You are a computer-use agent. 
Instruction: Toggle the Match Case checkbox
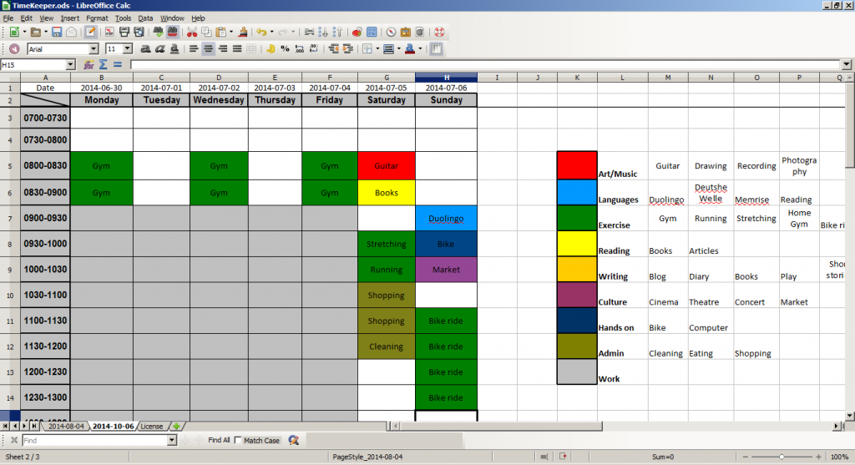(x=238, y=440)
